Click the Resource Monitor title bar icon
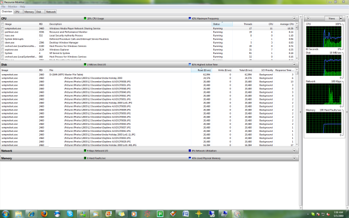The image size is (349, 218). 2,2
